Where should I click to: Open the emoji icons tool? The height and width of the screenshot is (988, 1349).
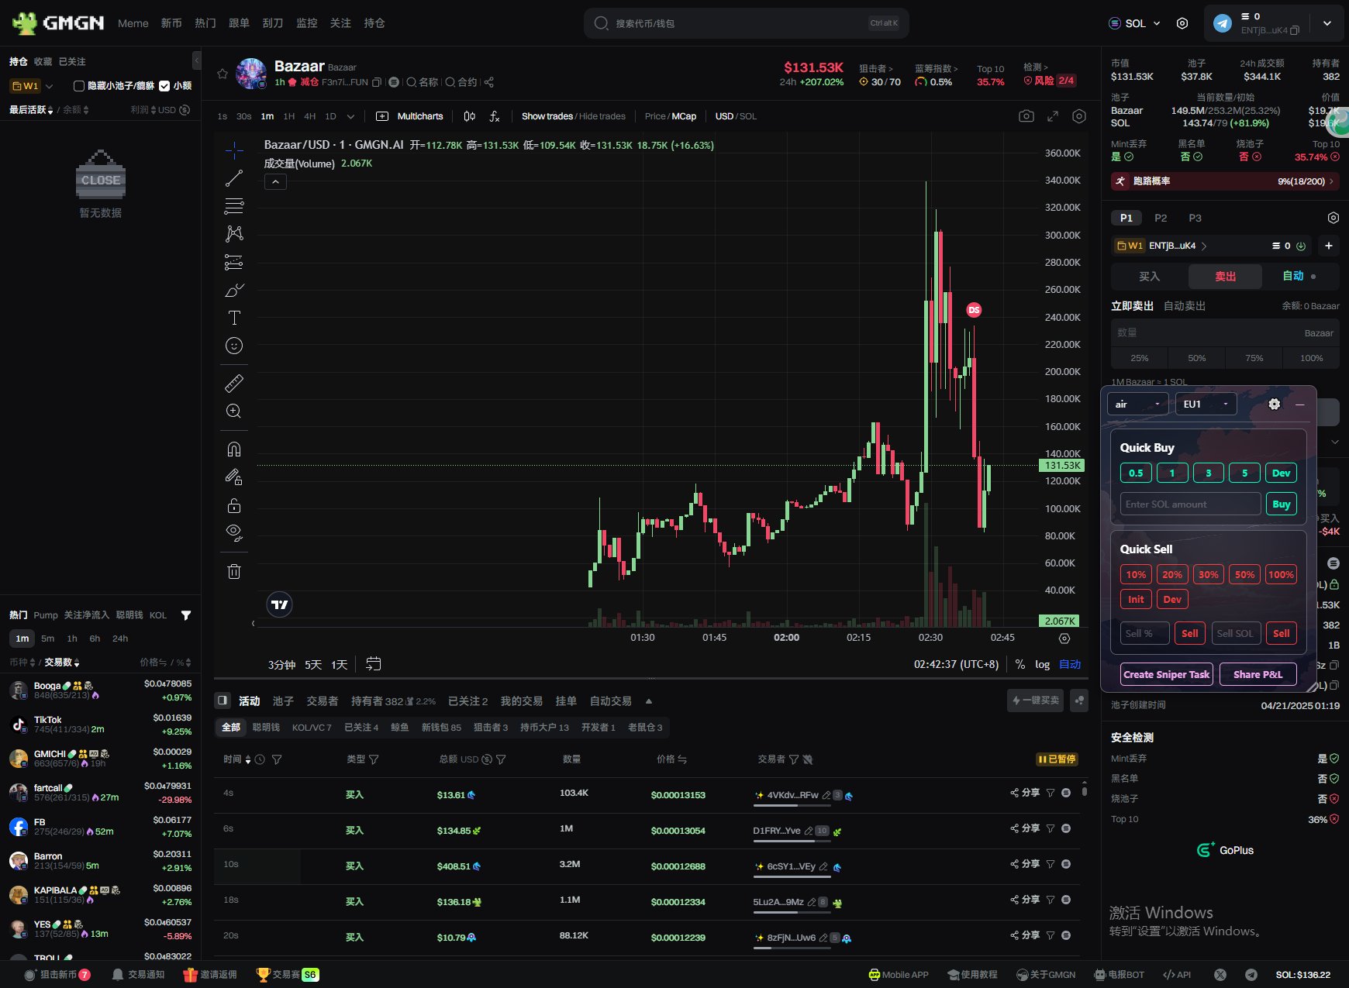point(234,346)
